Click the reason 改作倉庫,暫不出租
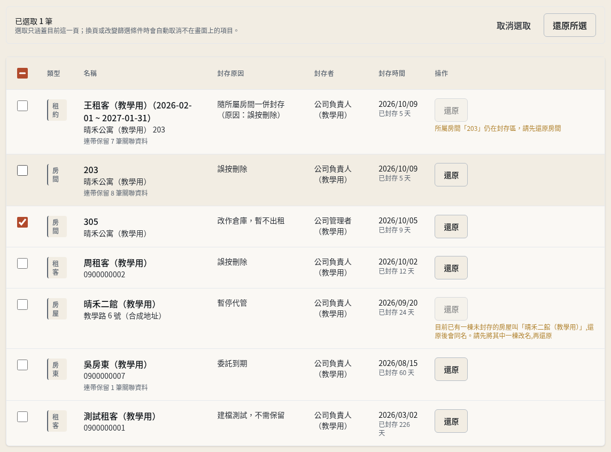The height and width of the screenshot is (452, 611). point(251,221)
